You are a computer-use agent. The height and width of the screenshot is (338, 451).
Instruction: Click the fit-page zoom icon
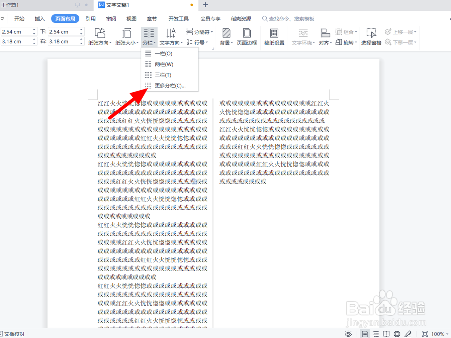(425, 334)
